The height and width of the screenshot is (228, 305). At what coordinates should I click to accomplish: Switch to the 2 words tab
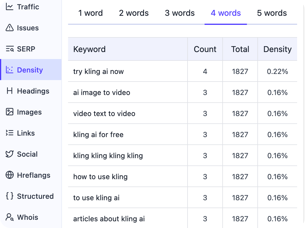tap(134, 13)
